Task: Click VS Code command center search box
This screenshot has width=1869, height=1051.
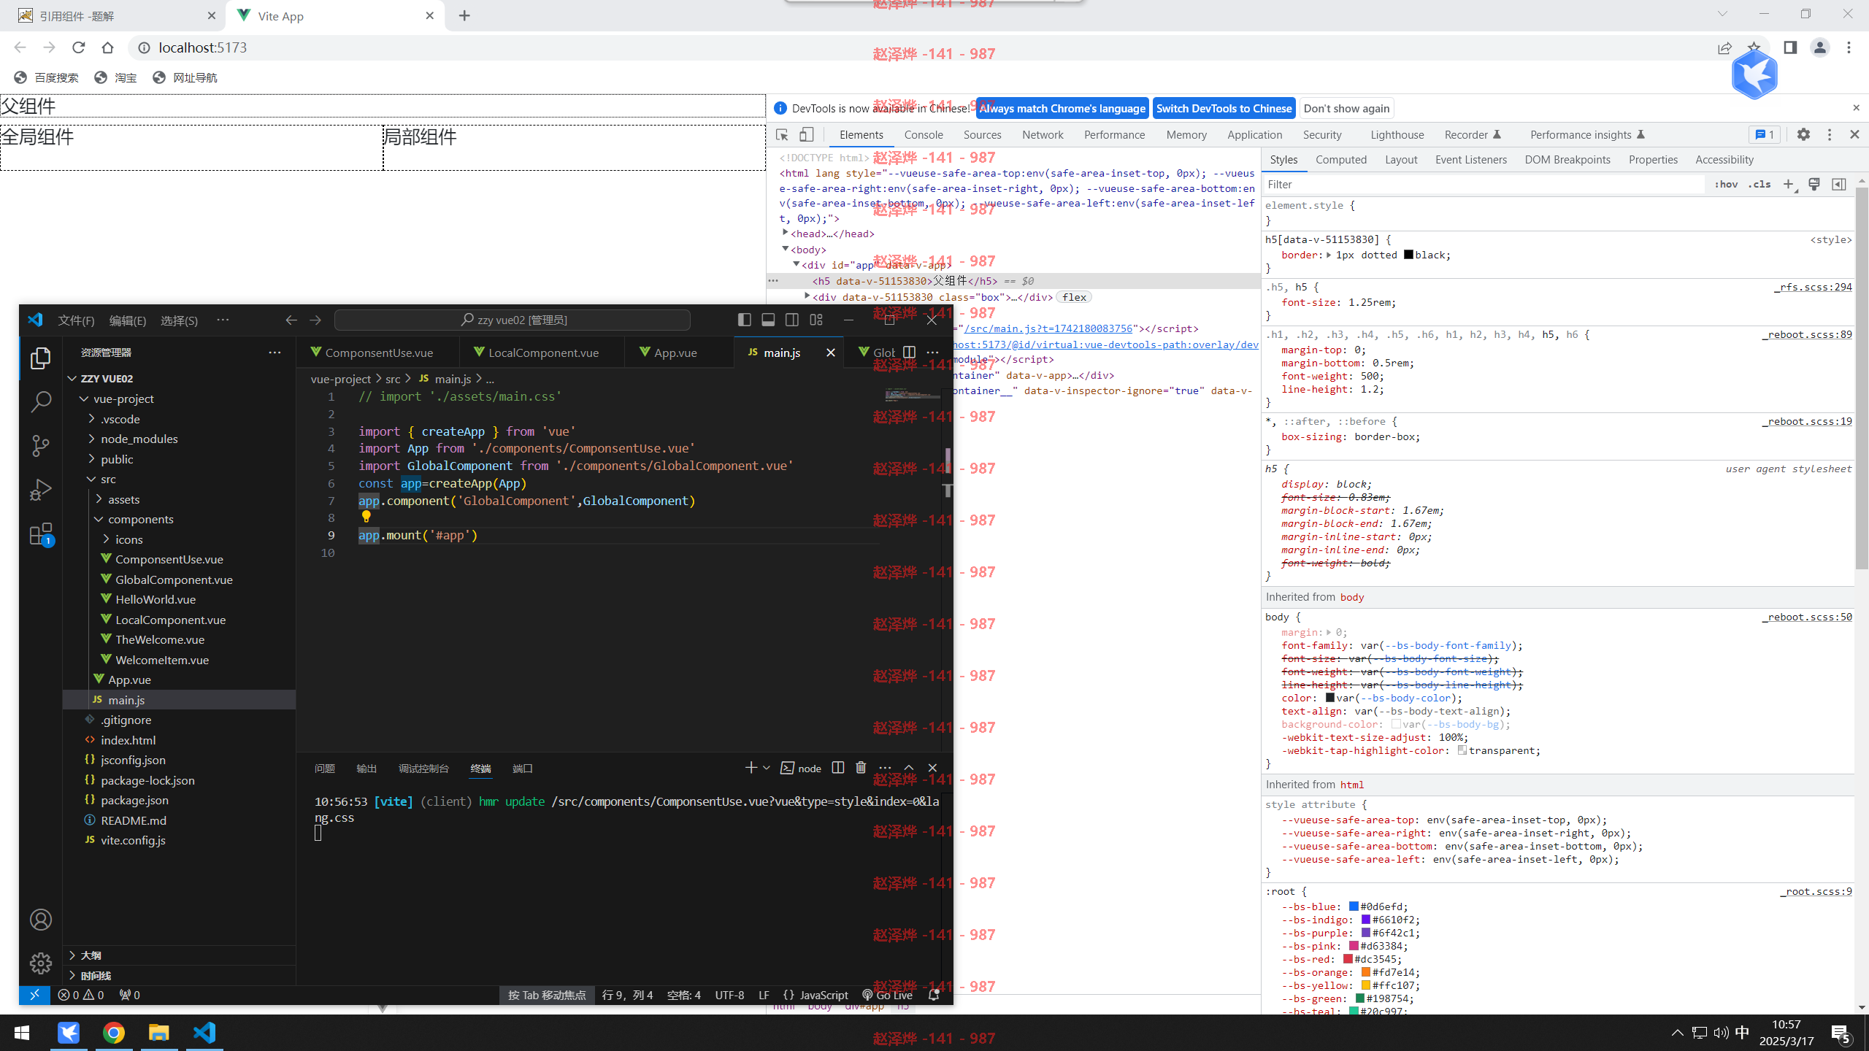Action: (513, 320)
